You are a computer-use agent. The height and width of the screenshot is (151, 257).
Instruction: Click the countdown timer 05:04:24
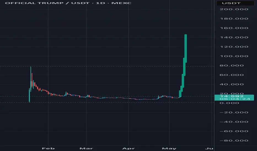point(235,99)
